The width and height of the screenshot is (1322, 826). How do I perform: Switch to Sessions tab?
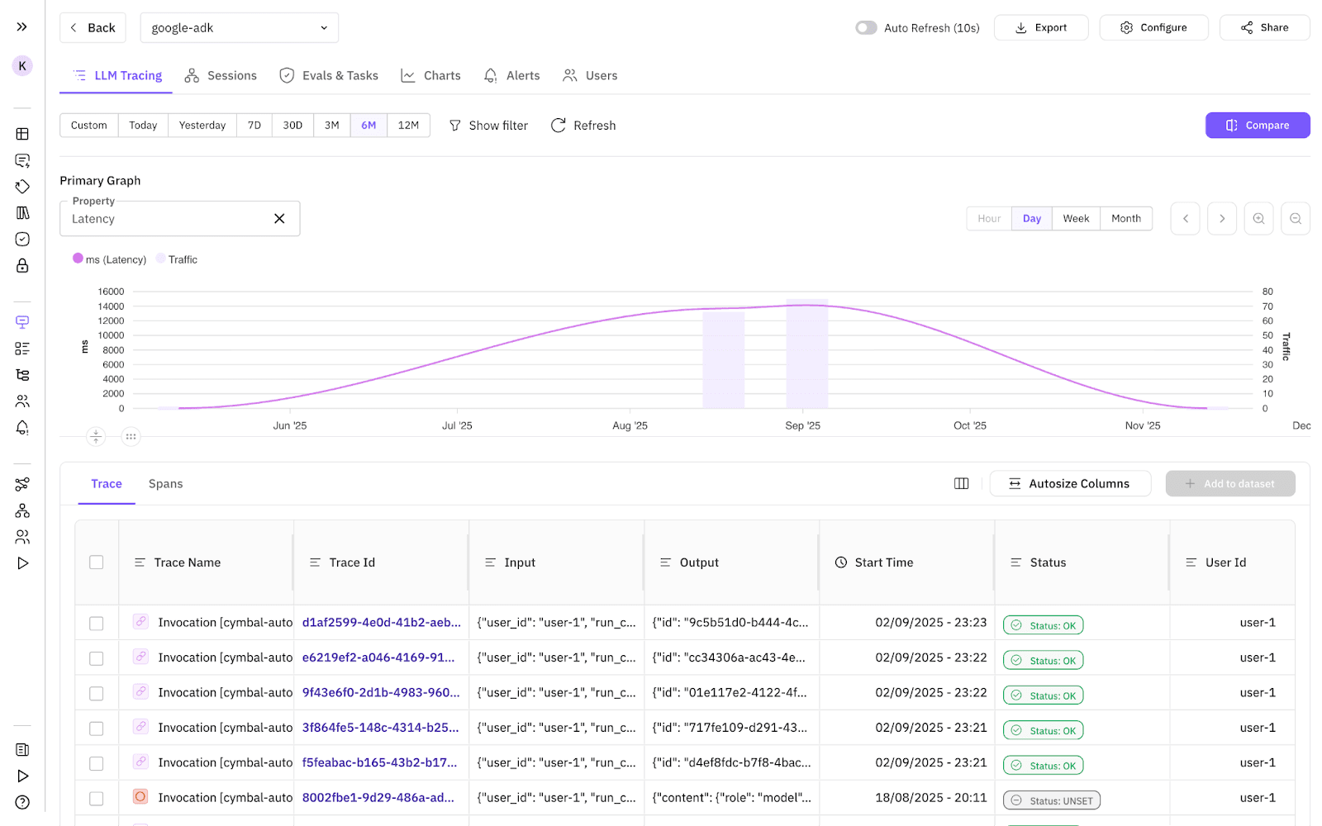point(221,76)
